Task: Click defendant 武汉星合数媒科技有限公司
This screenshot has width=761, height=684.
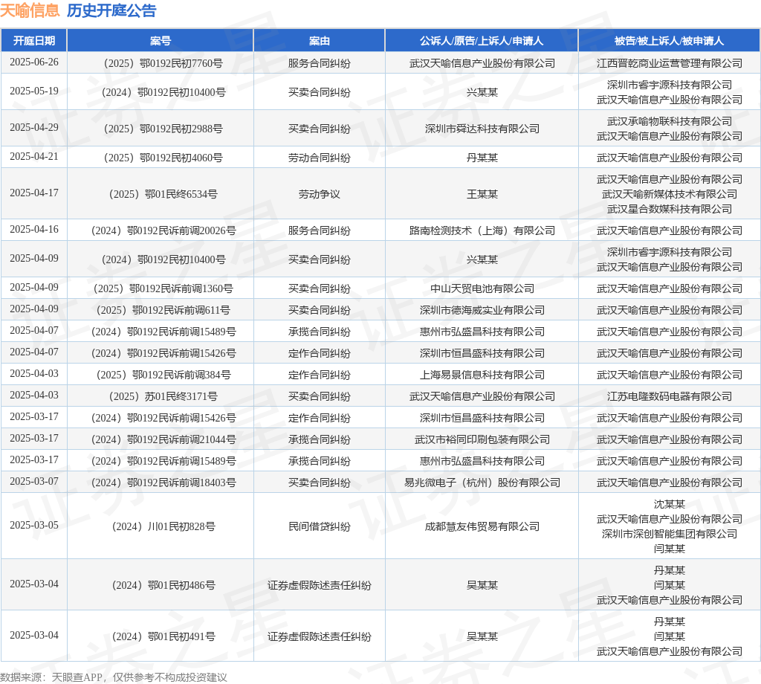Action: (x=670, y=209)
